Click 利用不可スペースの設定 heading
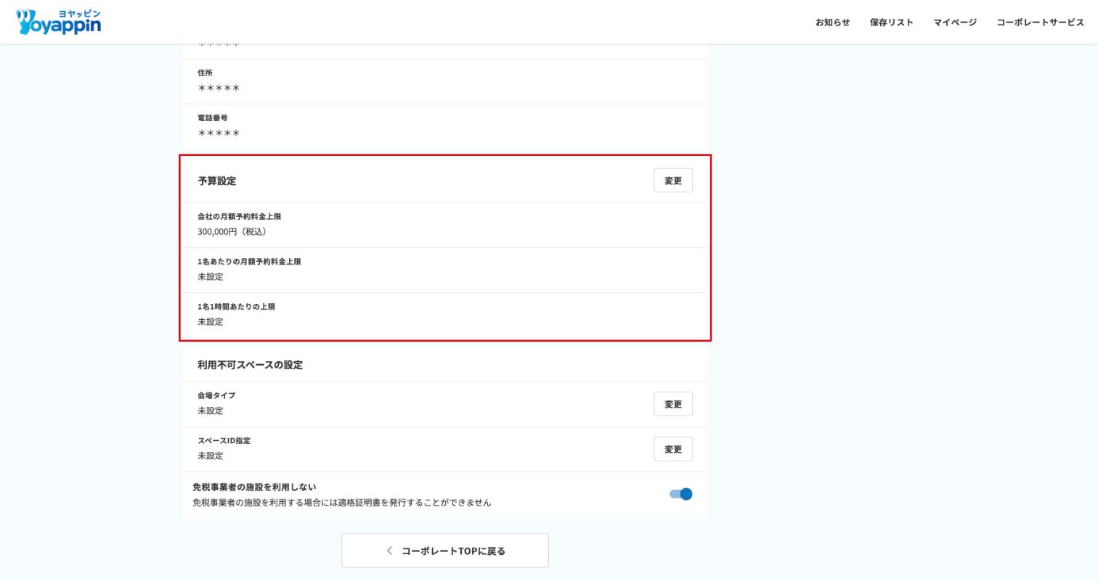 pyautogui.click(x=250, y=365)
